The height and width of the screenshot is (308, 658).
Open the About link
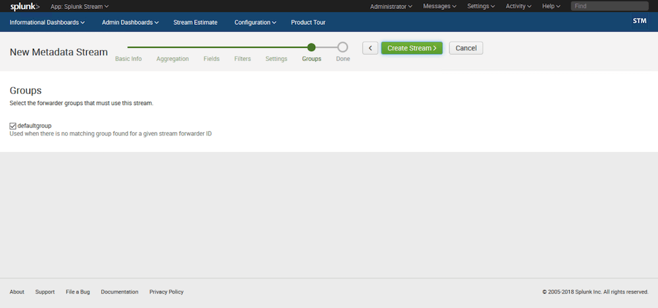pyautogui.click(x=17, y=292)
